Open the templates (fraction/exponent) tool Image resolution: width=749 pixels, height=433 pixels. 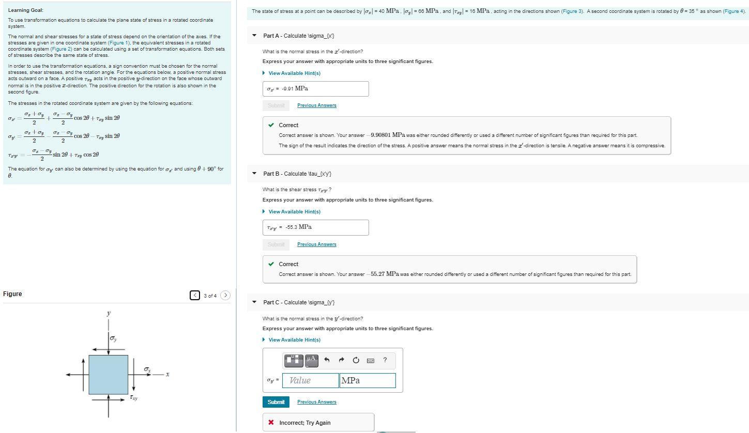click(294, 360)
